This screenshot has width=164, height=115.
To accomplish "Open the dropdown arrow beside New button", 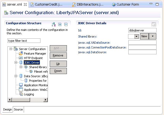I will click(152, 36).
